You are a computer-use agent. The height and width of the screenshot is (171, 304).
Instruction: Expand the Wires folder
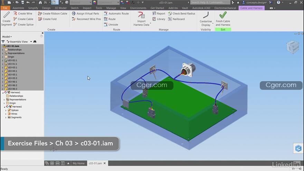6,114
